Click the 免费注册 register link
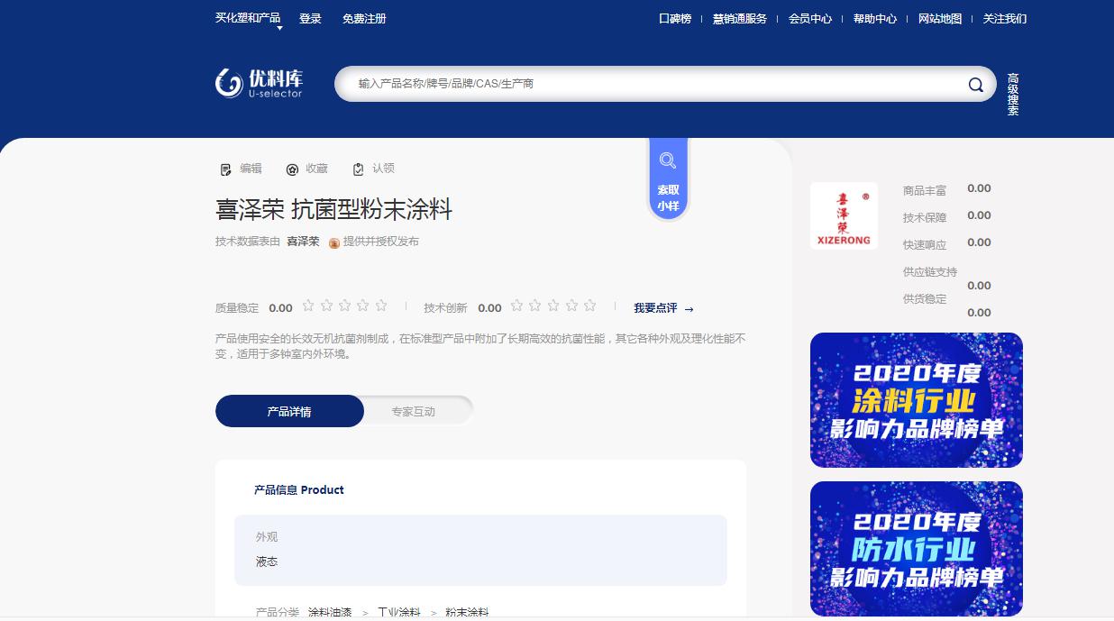1114x621 pixels. click(x=364, y=19)
